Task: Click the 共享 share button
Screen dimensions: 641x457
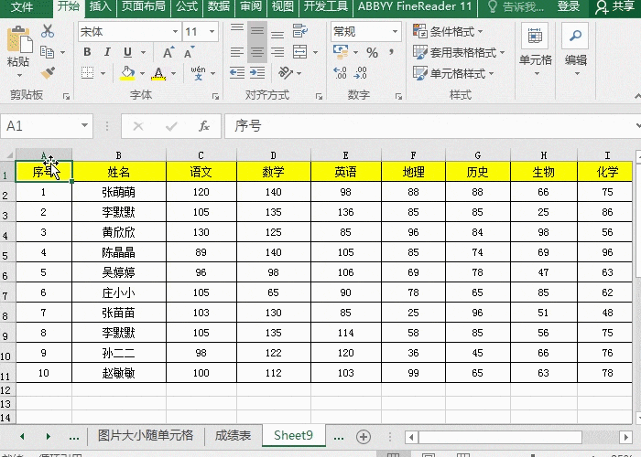Action: [615, 6]
